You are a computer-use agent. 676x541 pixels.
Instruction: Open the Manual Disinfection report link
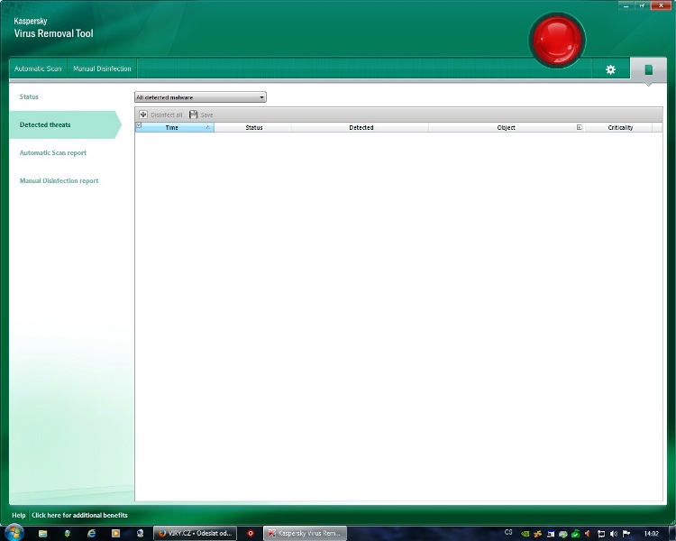[x=59, y=181]
